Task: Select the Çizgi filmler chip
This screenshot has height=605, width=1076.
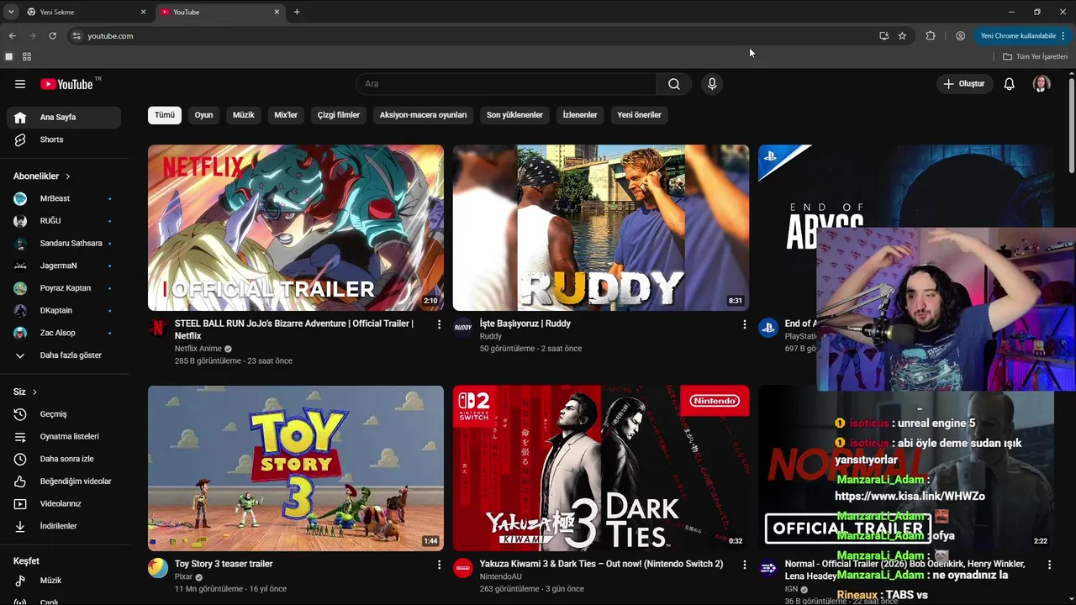Action: point(339,115)
